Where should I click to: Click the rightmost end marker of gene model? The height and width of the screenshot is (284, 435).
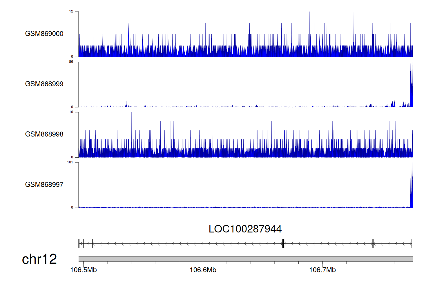click(412, 244)
